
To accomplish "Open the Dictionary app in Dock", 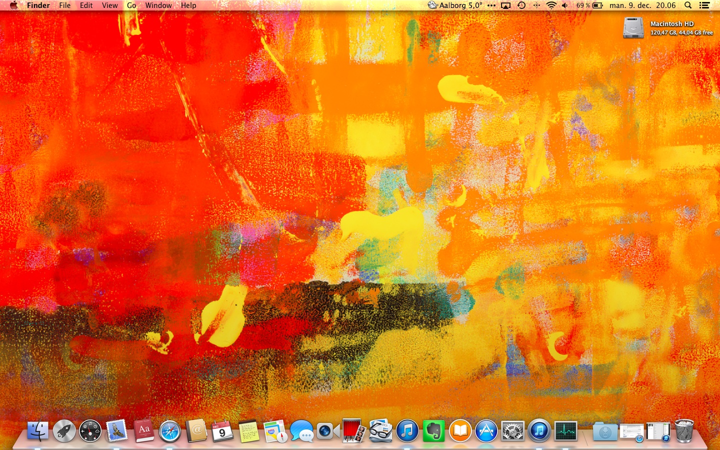I will tap(144, 431).
